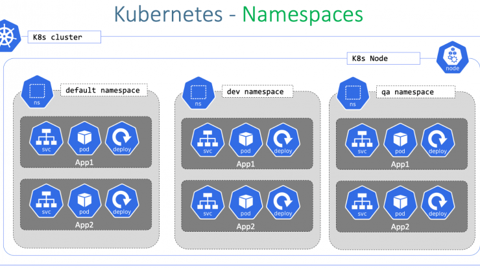This screenshot has height=268, width=480.
Task: Click pod icon in default namespace App1
Action: tap(84, 138)
